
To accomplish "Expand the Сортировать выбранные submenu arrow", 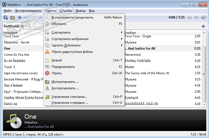I will point(122,39).
